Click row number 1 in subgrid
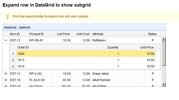The height and width of the screenshot is (100, 179). click(13, 54)
